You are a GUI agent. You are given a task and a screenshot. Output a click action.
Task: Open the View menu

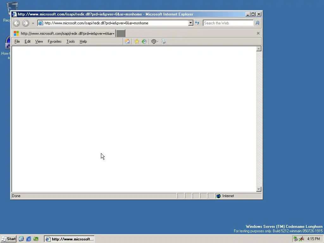[39, 41]
